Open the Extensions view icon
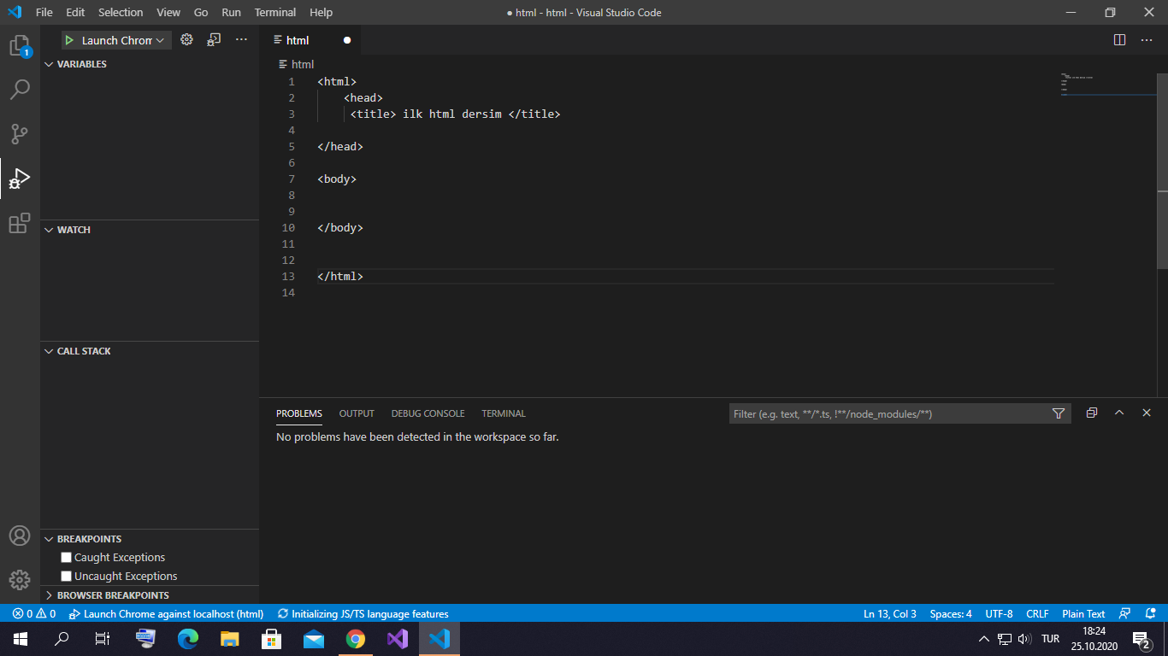The height and width of the screenshot is (656, 1168). pyautogui.click(x=19, y=223)
